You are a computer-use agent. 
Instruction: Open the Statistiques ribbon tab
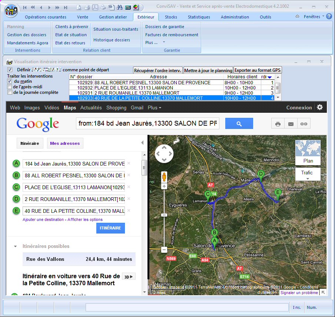[199, 17]
